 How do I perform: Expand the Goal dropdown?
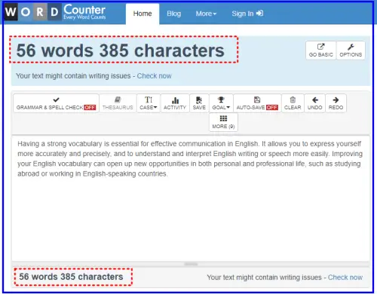[221, 103]
